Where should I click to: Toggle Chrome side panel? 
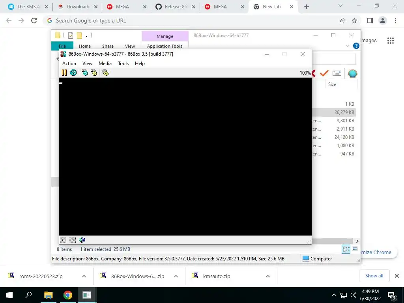(x=370, y=21)
